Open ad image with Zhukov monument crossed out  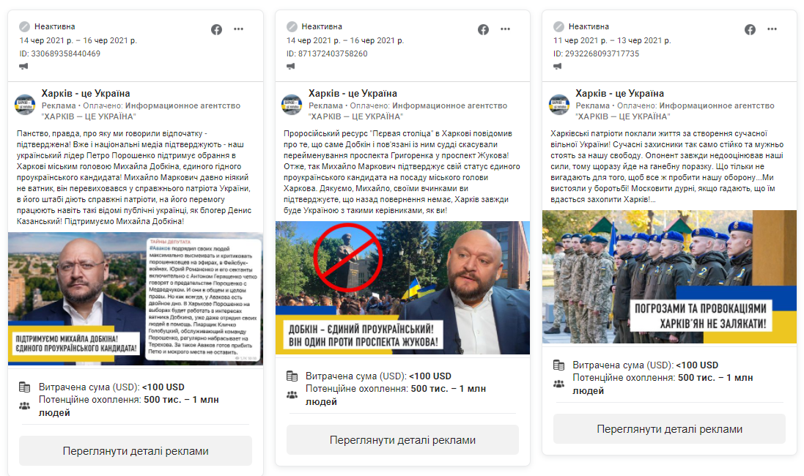[402, 288]
